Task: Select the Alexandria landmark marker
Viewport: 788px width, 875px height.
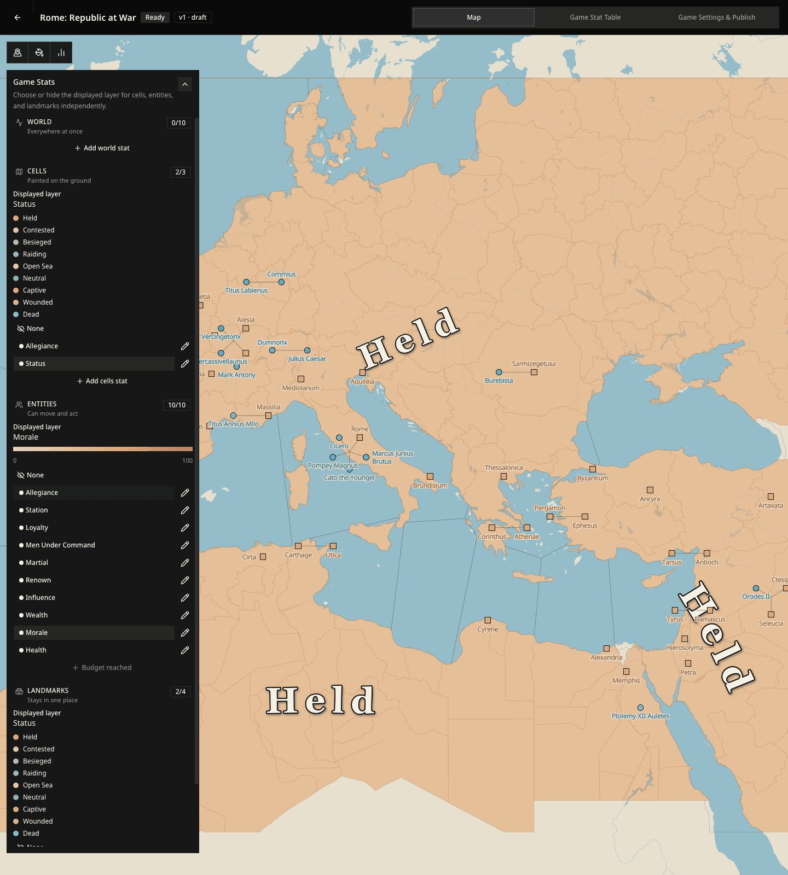Action: [x=606, y=649]
